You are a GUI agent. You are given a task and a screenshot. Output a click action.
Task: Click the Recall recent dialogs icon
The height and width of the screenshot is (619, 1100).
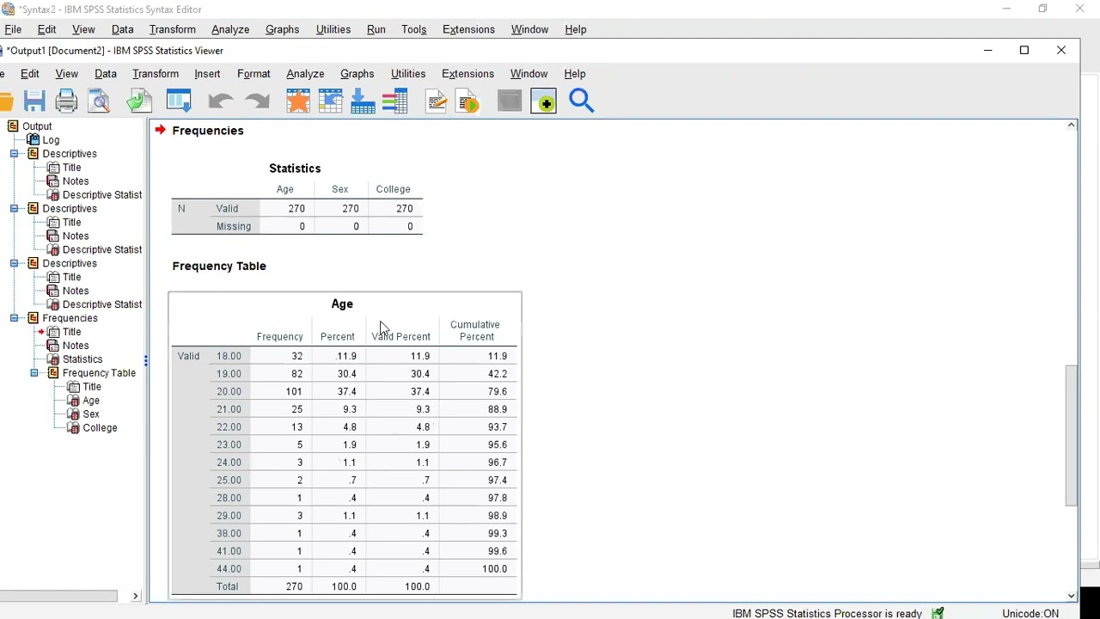179,101
